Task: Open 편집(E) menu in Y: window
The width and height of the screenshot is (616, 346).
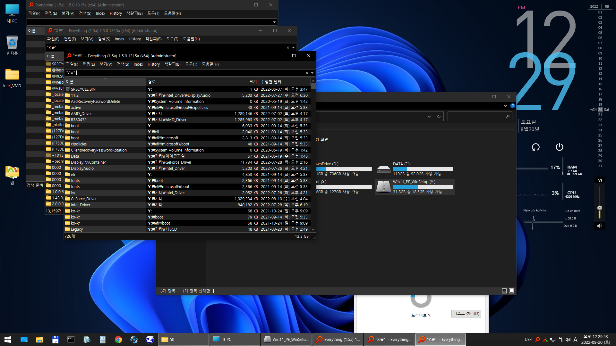Action: pyautogui.click(x=89, y=64)
